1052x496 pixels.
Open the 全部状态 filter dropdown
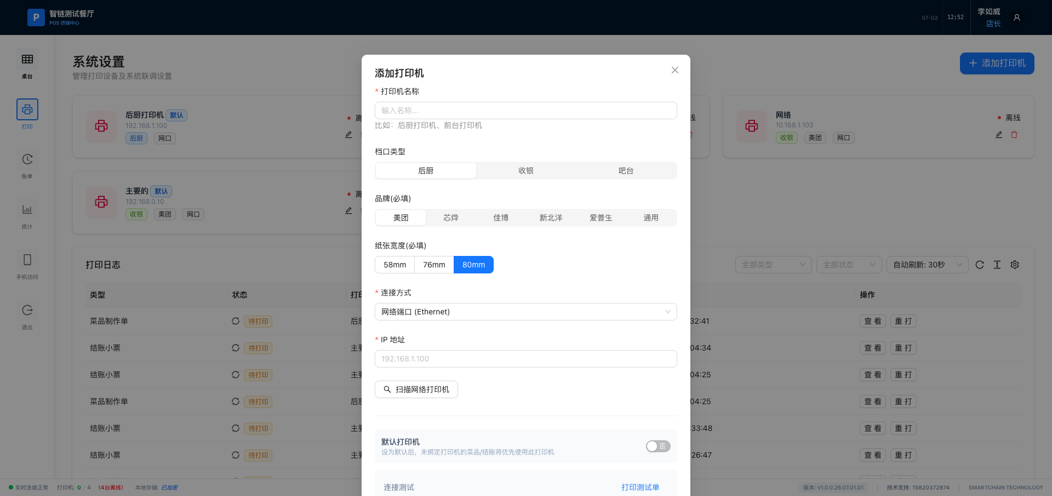[x=849, y=265]
